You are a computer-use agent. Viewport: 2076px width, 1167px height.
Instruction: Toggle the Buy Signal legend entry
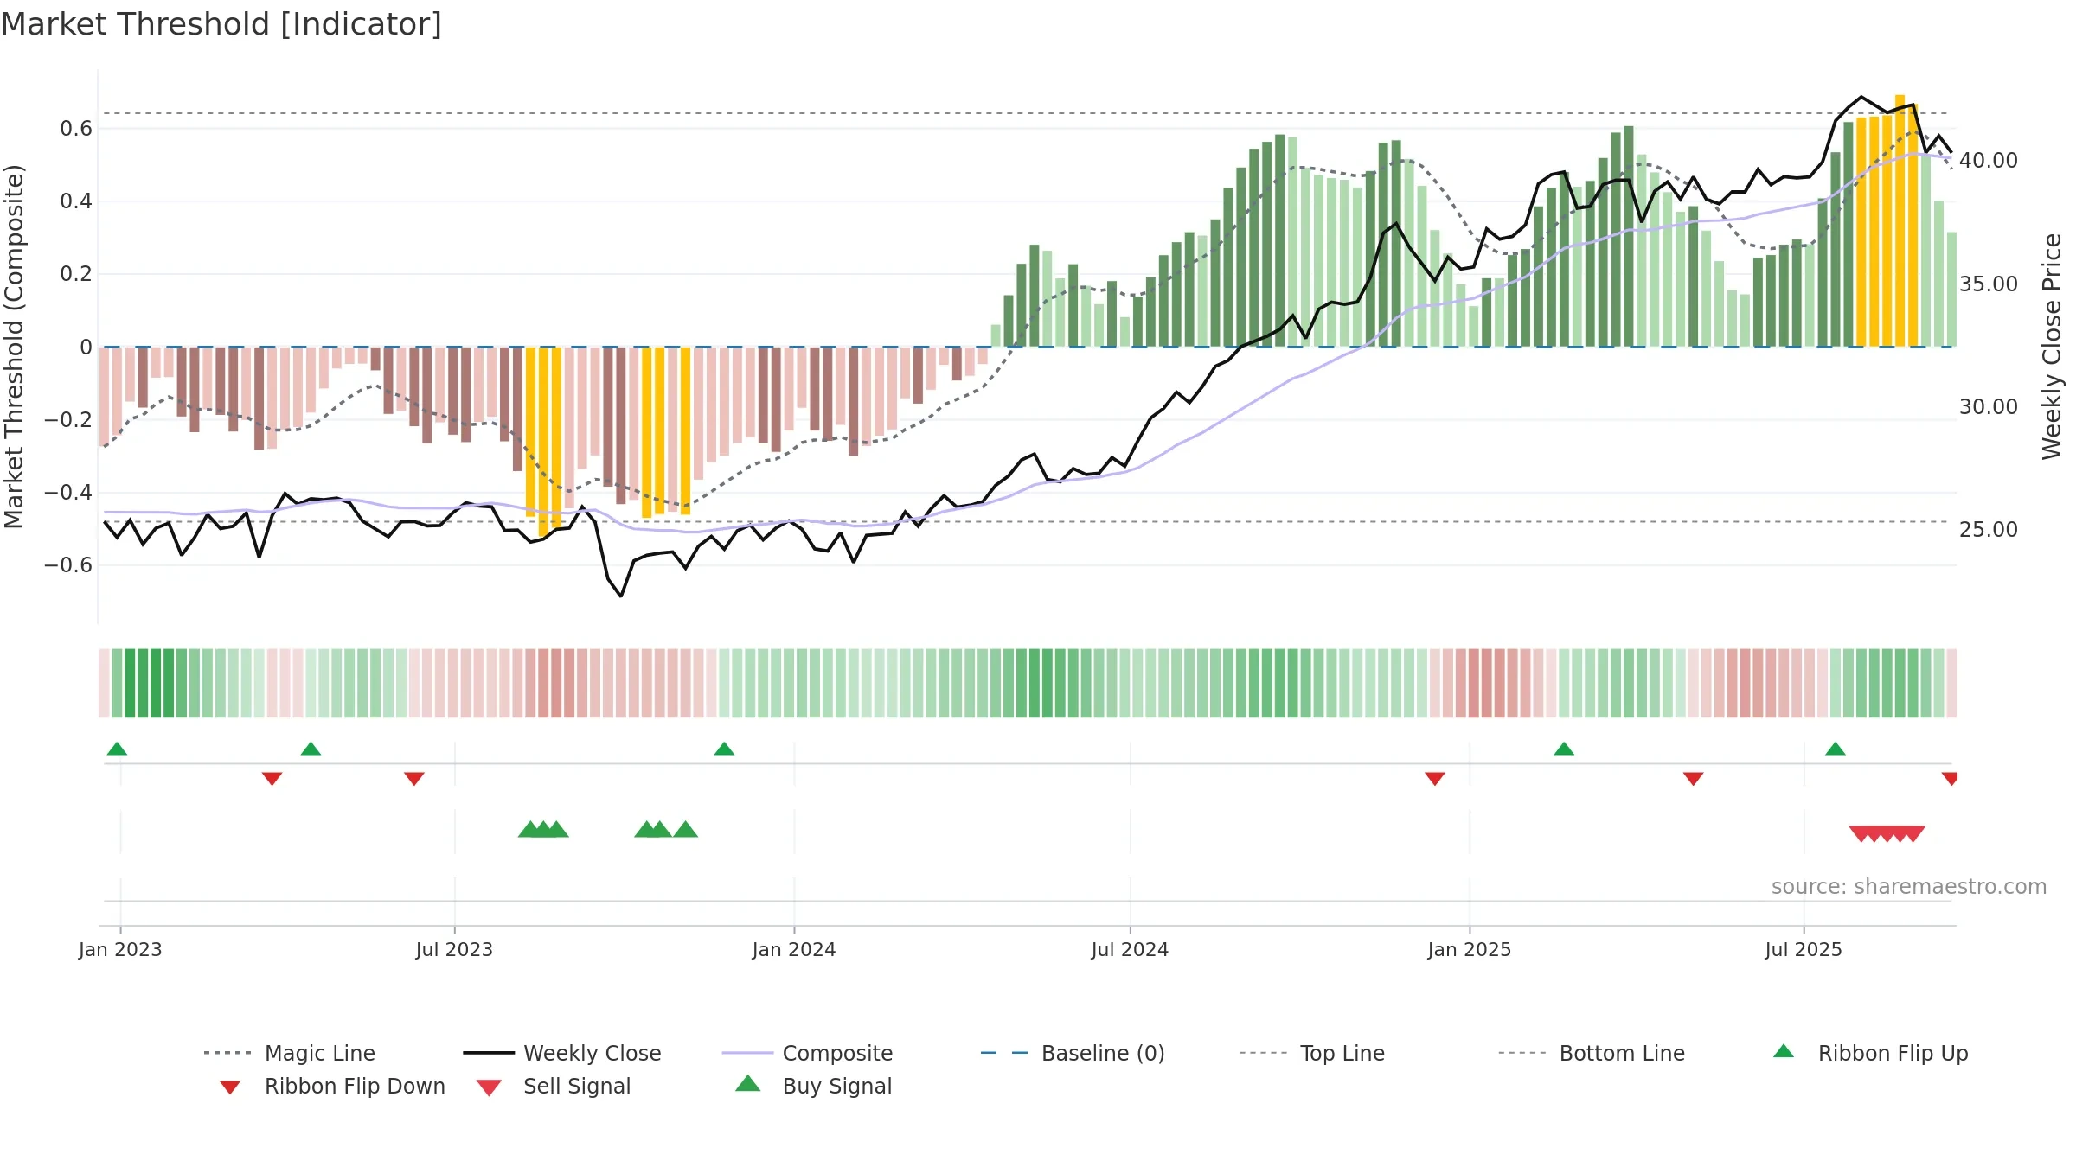814,1086
